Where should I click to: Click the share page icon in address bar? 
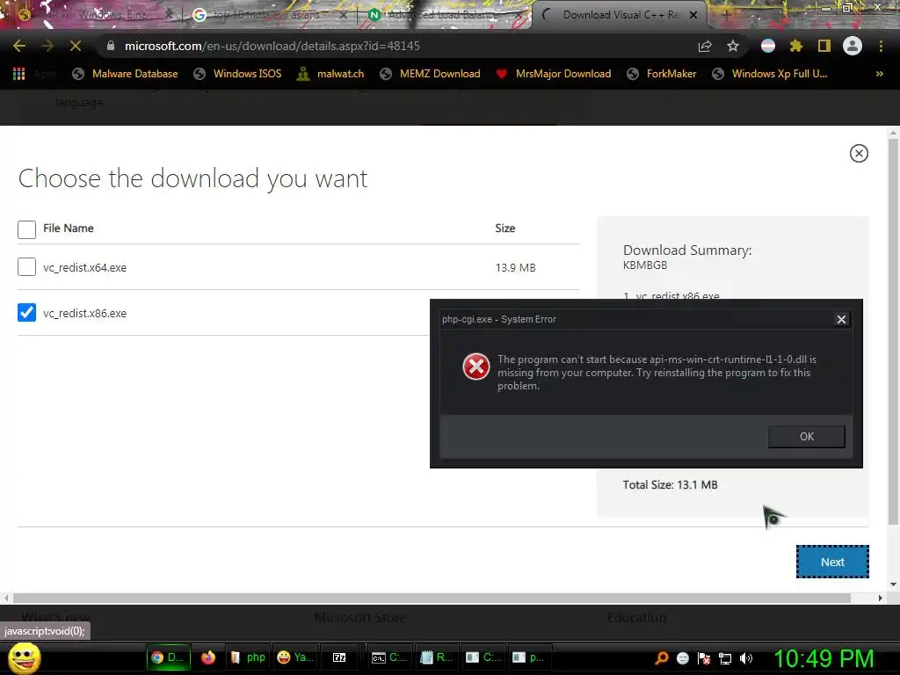[705, 47]
